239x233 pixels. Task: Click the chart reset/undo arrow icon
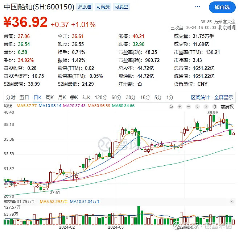click(x=171, y=107)
